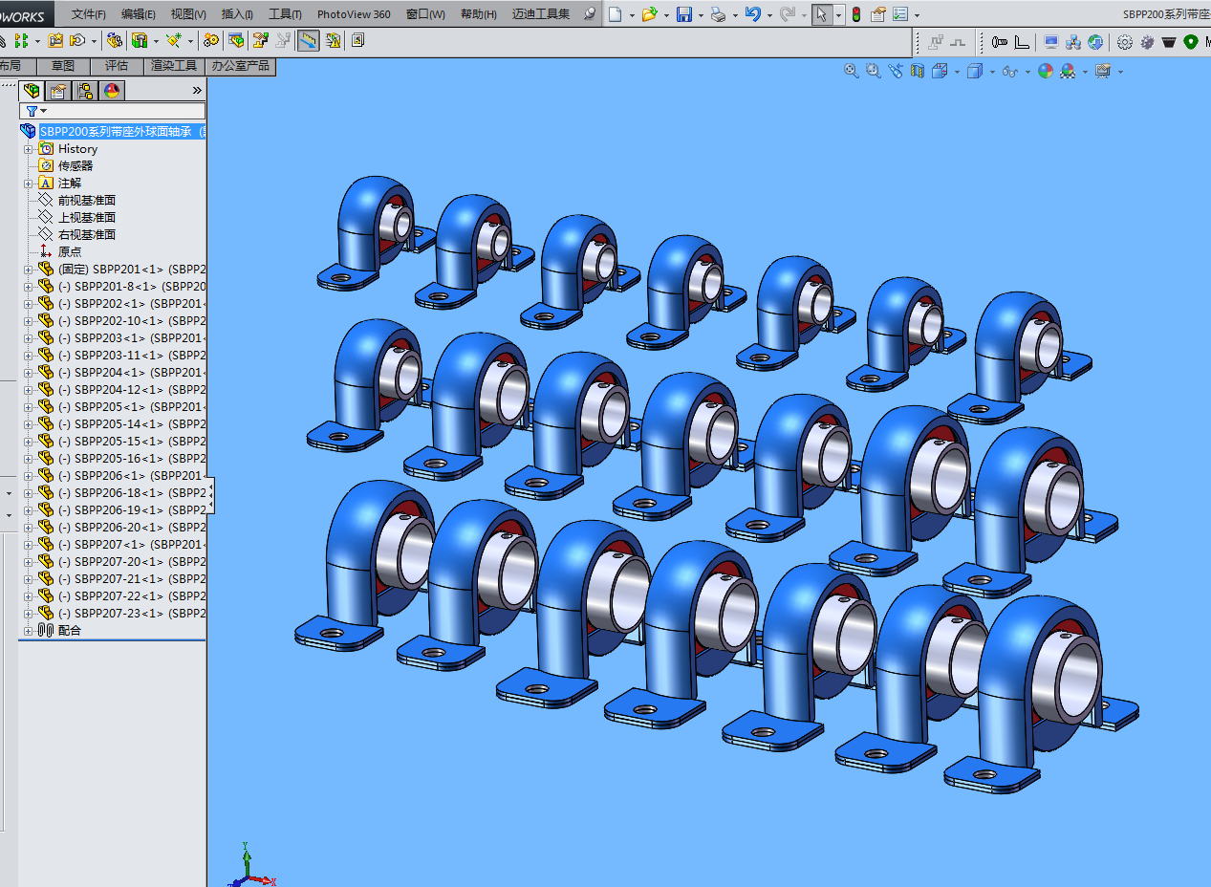
Task: Open the 编辑(E) menu
Action: tap(139, 14)
